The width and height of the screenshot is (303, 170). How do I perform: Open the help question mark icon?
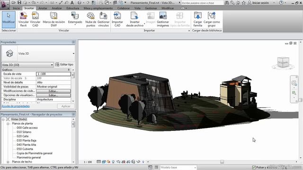(x=281, y=3)
